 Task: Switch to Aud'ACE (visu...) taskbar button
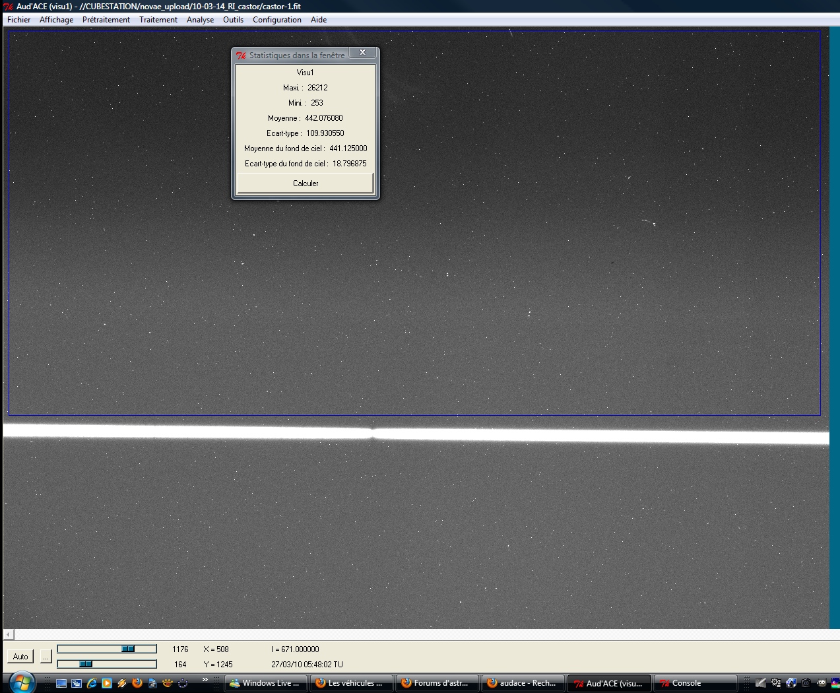click(610, 683)
